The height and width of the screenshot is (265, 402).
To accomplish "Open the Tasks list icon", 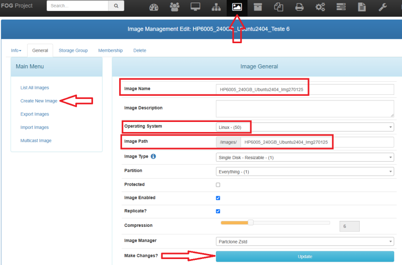I will click(x=341, y=7).
